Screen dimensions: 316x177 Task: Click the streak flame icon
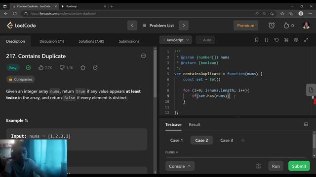click(x=286, y=26)
